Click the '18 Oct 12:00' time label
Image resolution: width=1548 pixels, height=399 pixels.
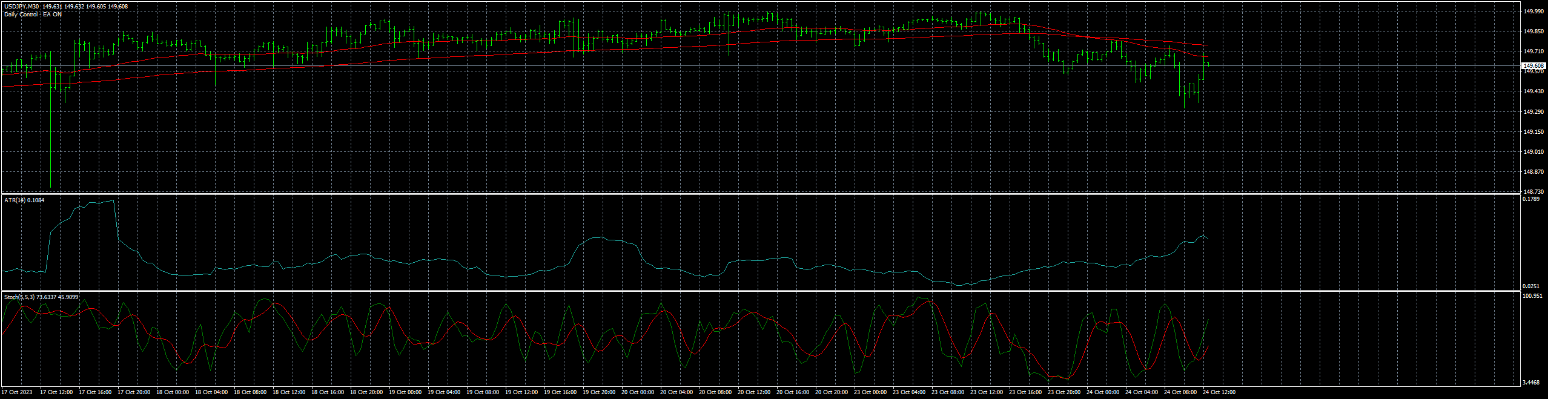click(289, 392)
